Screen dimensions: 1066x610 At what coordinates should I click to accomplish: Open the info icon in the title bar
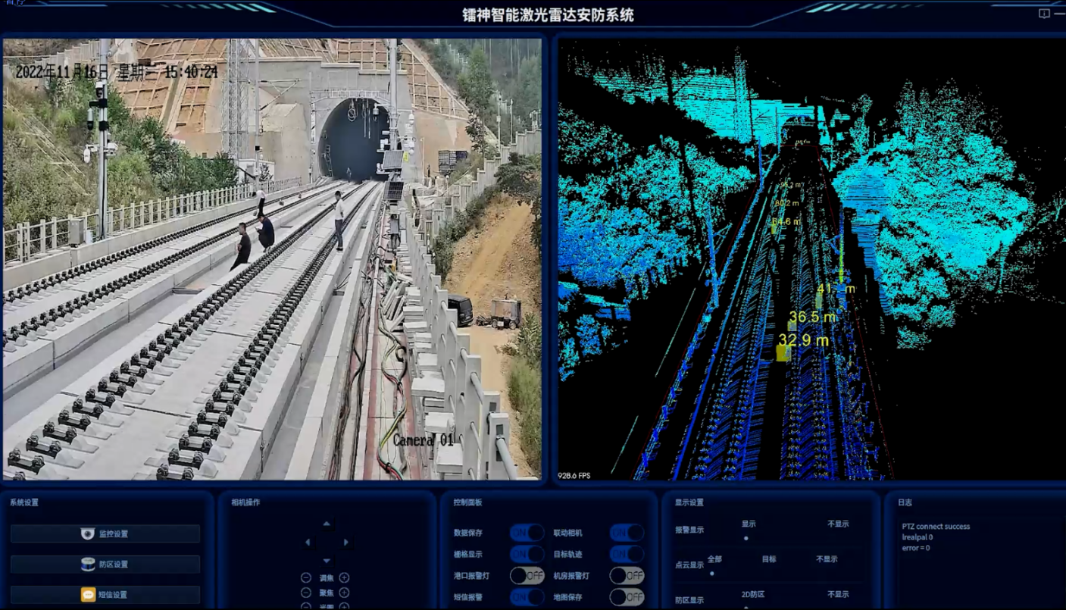click(x=1043, y=14)
